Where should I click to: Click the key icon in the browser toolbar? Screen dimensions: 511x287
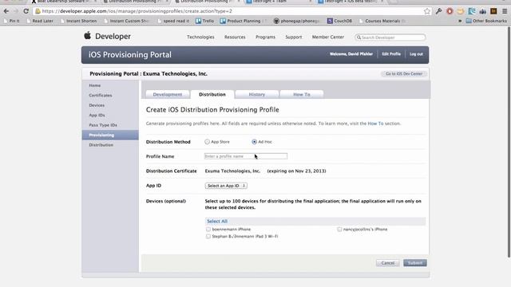click(x=438, y=11)
